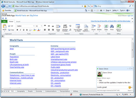Open the IE Safety menu

(x=115, y=10)
